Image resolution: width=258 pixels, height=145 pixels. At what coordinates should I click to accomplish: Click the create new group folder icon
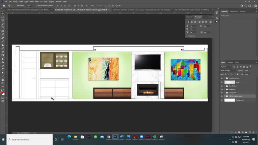tap(246, 132)
